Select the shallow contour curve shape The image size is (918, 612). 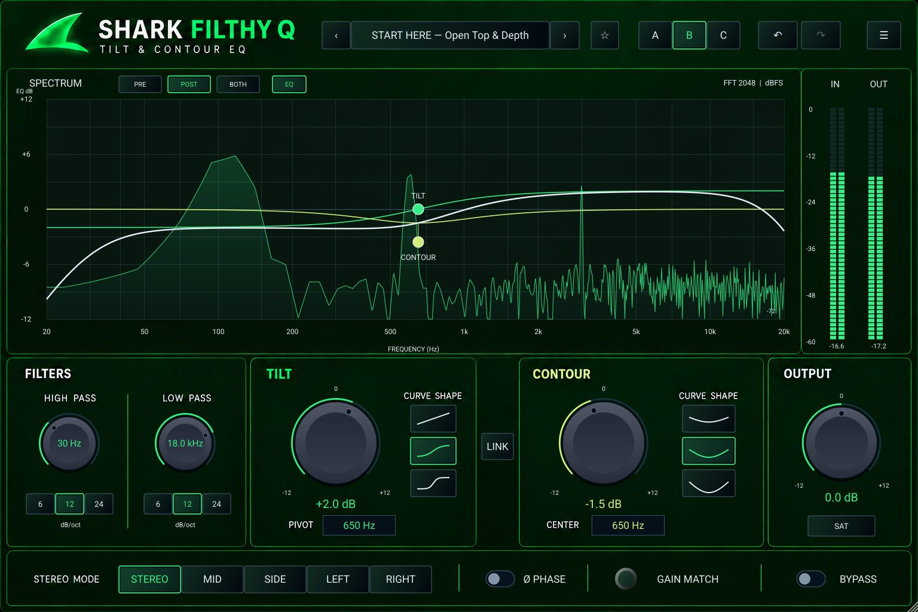[x=709, y=418]
